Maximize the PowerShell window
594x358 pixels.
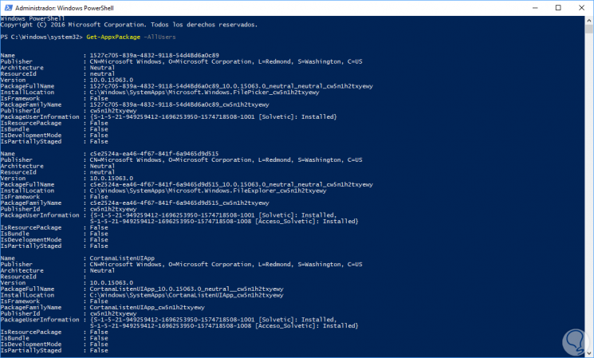click(x=558, y=8)
